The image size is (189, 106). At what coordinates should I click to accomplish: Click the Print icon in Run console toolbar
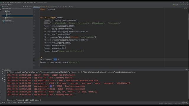5,79
